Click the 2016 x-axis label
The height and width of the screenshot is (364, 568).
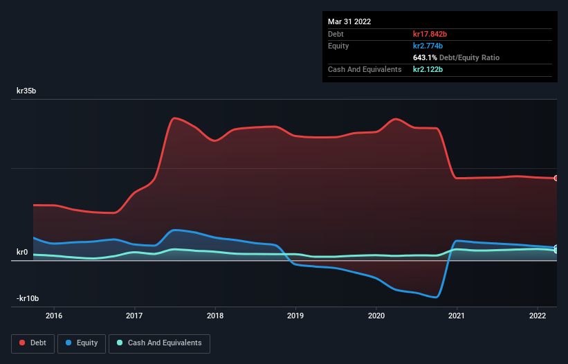click(x=54, y=316)
